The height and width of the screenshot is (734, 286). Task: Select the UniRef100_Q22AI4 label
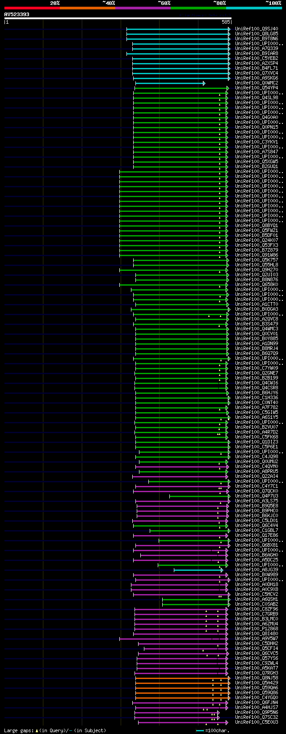tap(257, 476)
